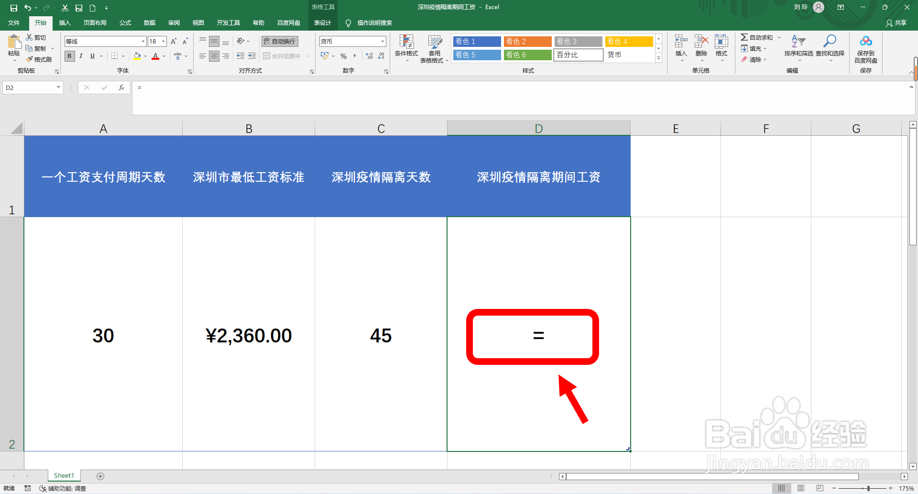Viewport: 918px width, 494px height.
Task: Apply the 着色 6 green cell style
Action: (x=527, y=55)
